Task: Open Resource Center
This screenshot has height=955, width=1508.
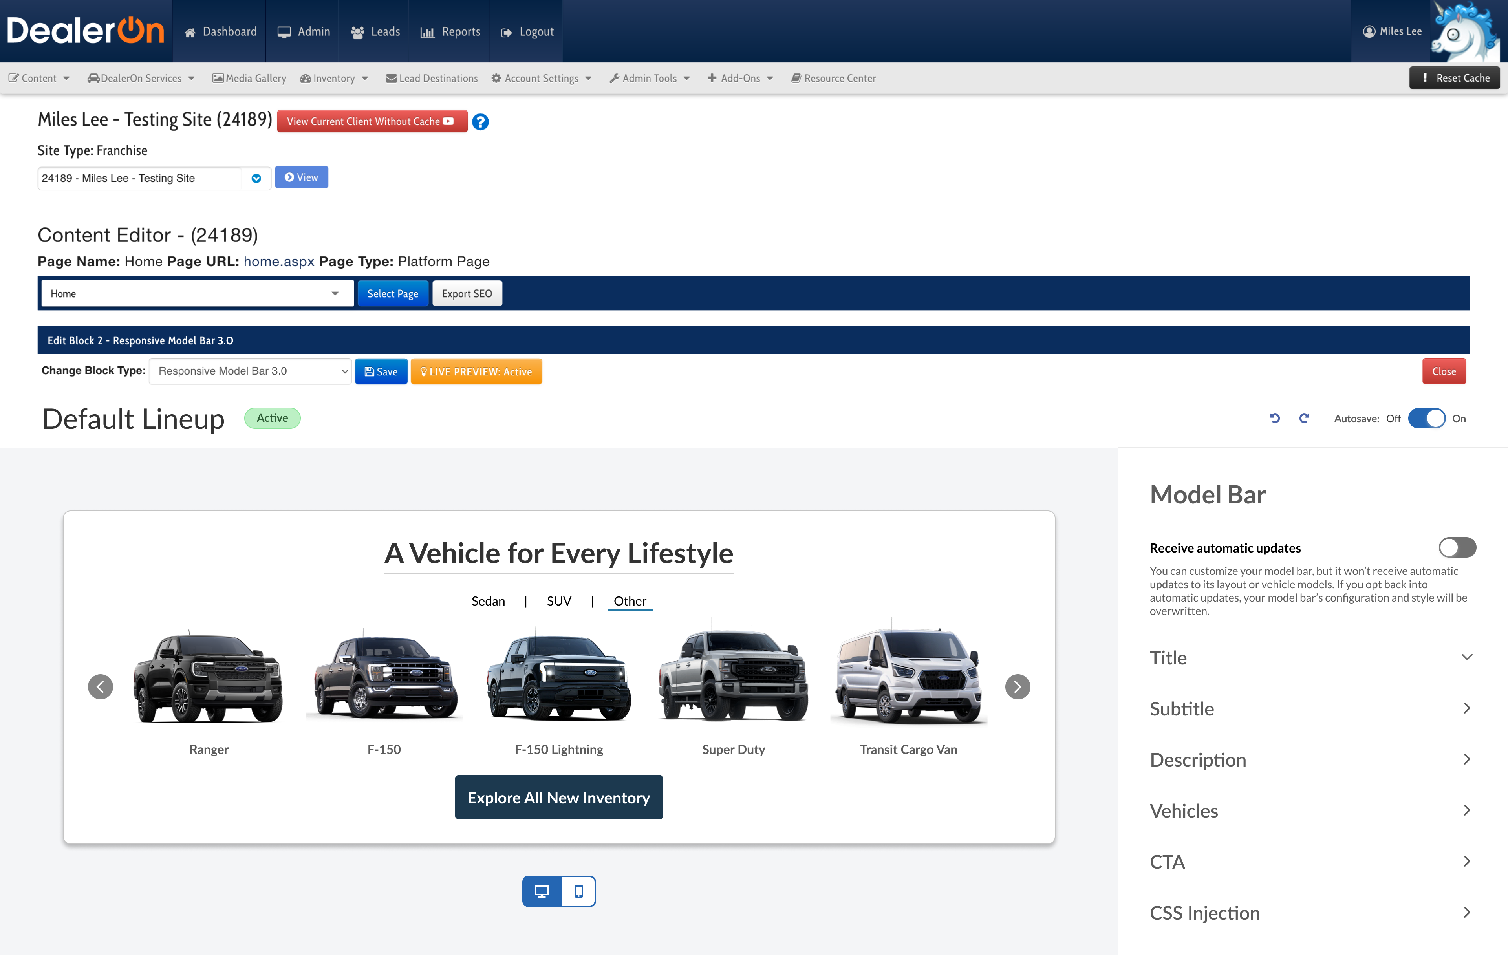Action: (834, 78)
